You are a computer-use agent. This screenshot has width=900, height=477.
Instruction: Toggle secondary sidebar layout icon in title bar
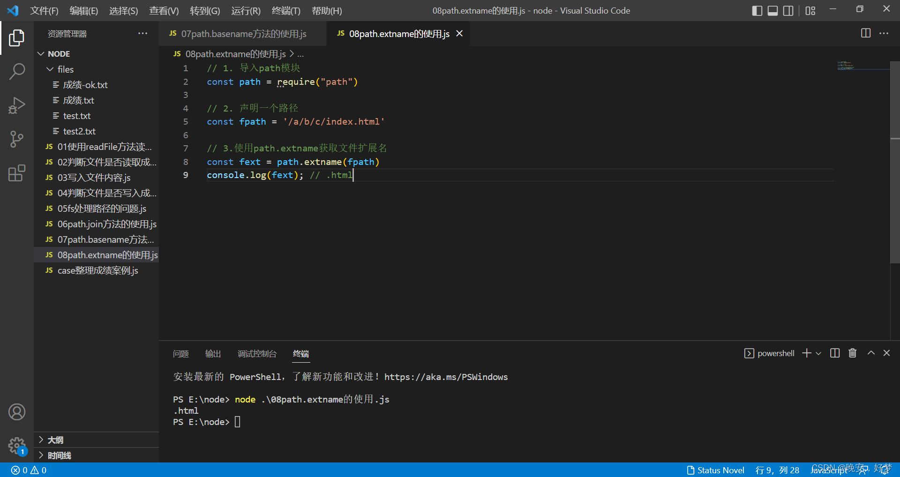pos(788,11)
